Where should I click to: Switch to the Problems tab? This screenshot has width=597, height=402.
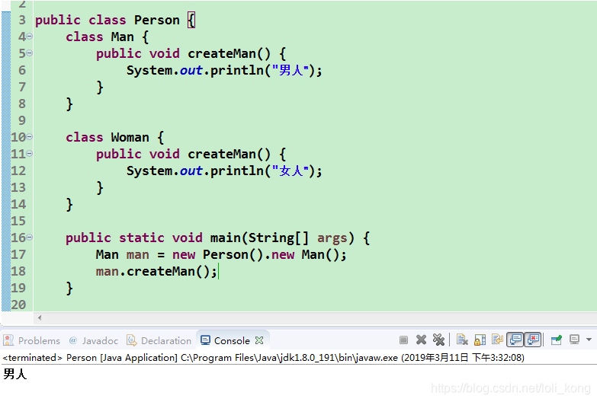tap(31, 340)
